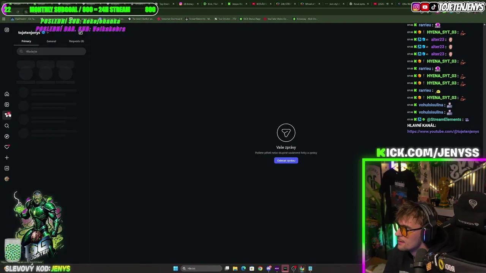The width and height of the screenshot is (486, 273).
Task: Close the Instagram browser tab
Action: click(x=198, y=4)
